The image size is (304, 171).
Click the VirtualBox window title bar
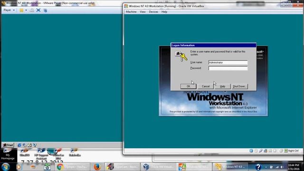[201, 6]
